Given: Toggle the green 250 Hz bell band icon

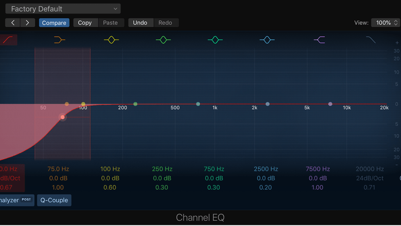Looking at the screenshot, I should [163, 40].
